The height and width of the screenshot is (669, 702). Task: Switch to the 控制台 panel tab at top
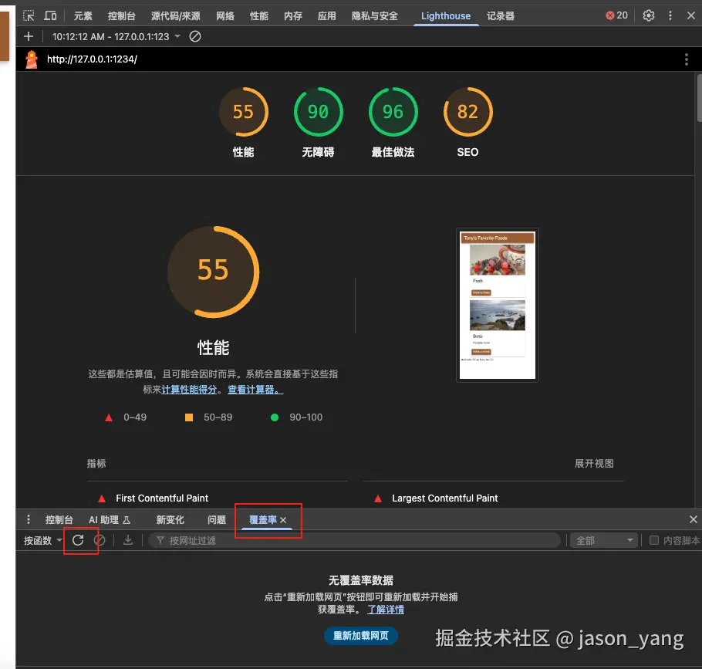[121, 16]
